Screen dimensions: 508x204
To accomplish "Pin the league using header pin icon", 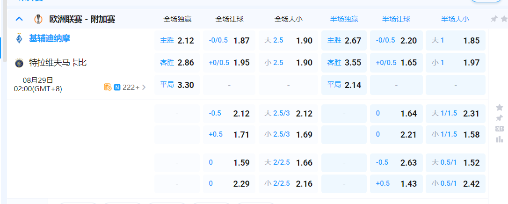I will click(x=494, y=19).
